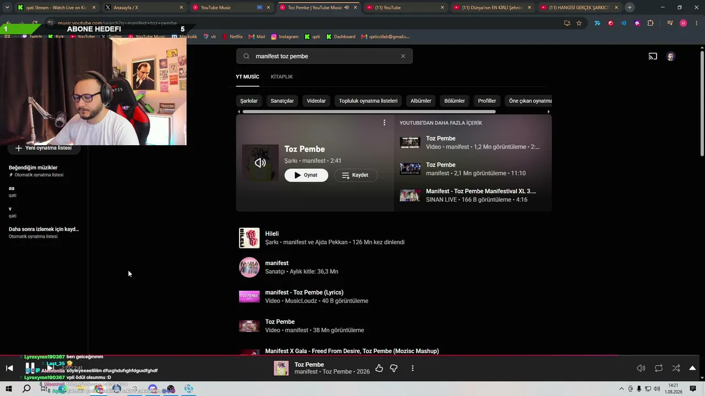Viewport: 705px width, 396px height.
Task: Switch to the (11) YouTube browser tab
Action: click(405, 8)
